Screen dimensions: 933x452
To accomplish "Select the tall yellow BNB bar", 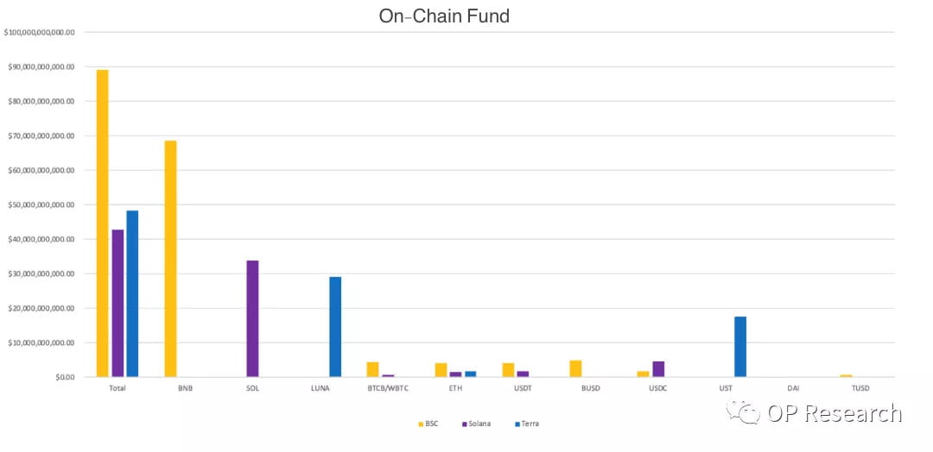I will (170, 259).
